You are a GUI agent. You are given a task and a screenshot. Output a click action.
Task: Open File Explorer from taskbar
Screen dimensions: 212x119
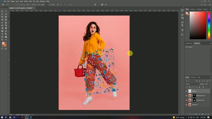[10, 117]
